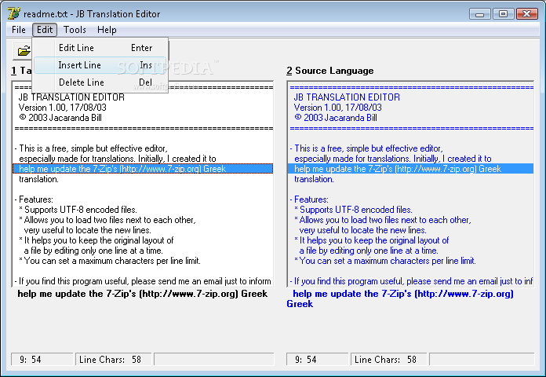Select '2 Source Language' panel label
The height and width of the screenshot is (377, 546).
(x=330, y=71)
